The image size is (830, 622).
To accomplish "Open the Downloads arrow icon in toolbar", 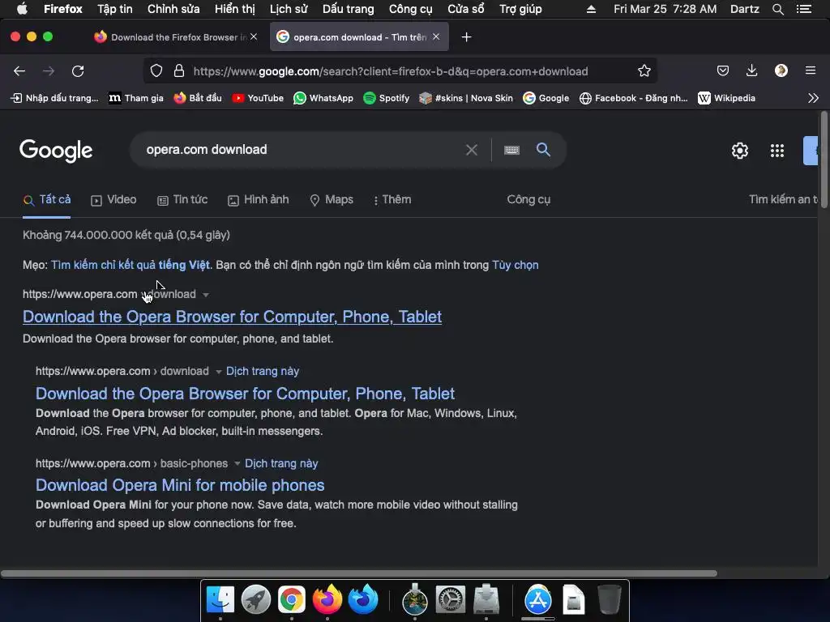I will (751, 70).
